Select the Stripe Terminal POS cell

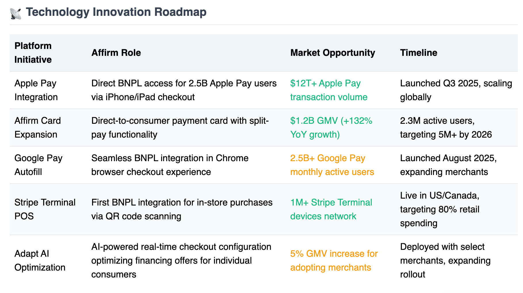[x=45, y=209]
